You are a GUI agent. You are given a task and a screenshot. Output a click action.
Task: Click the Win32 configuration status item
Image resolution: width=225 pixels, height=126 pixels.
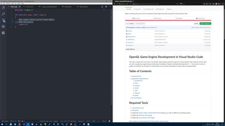(x=104, y=121)
